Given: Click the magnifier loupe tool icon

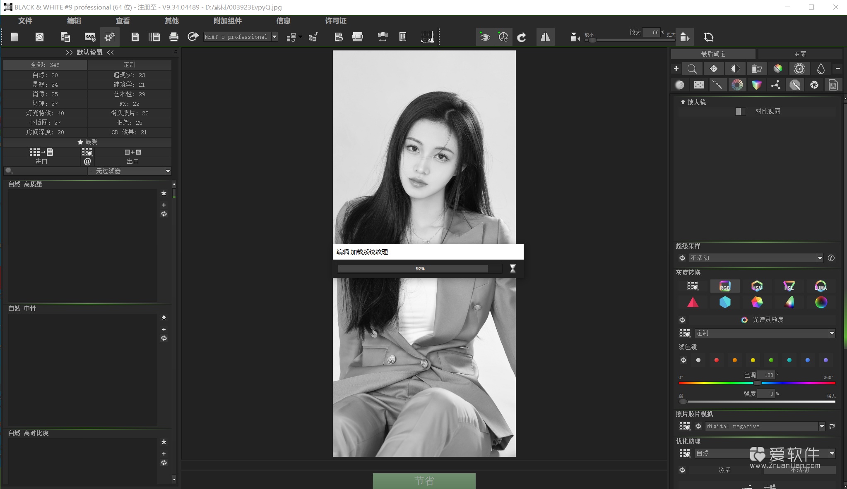Looking at the screenshot, I should [692, 69].
